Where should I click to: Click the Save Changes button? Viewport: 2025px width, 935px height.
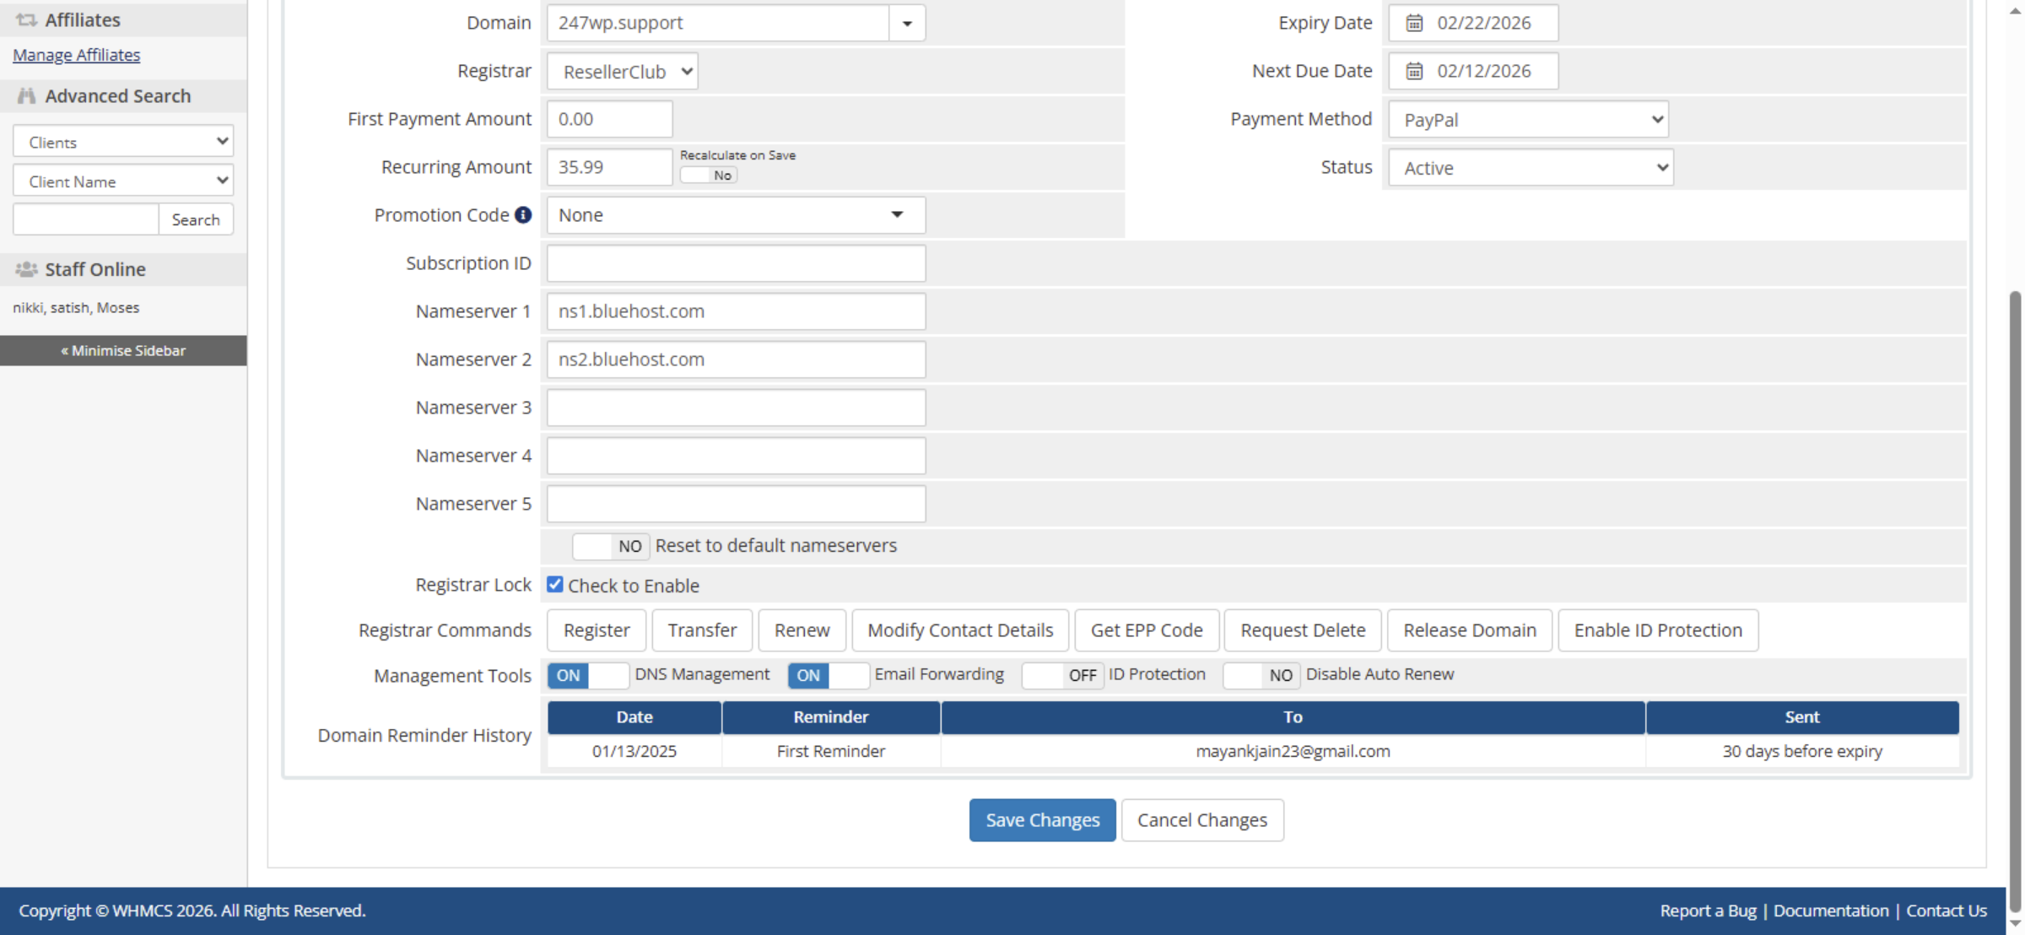(1041, 819)
